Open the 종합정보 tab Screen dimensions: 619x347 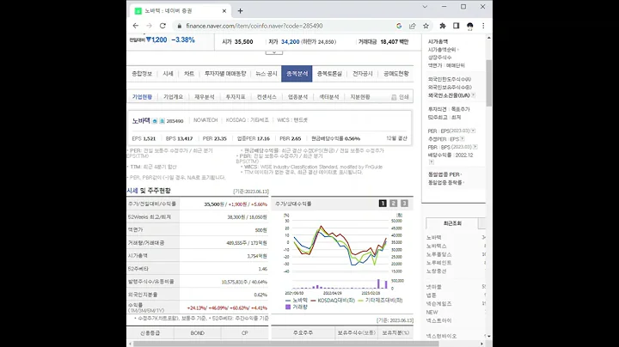(142, 74)
